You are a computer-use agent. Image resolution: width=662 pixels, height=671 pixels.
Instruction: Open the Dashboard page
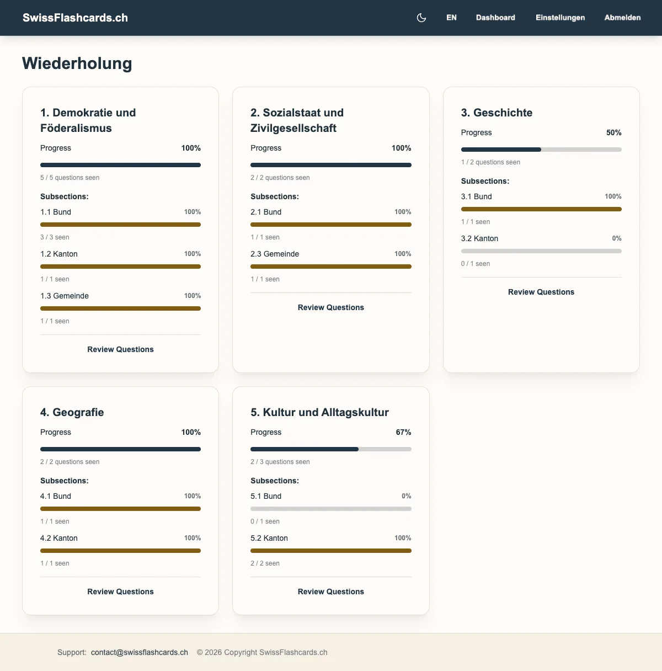click(x=495, y=18)
